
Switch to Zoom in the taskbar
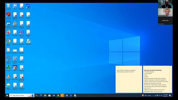71,96
